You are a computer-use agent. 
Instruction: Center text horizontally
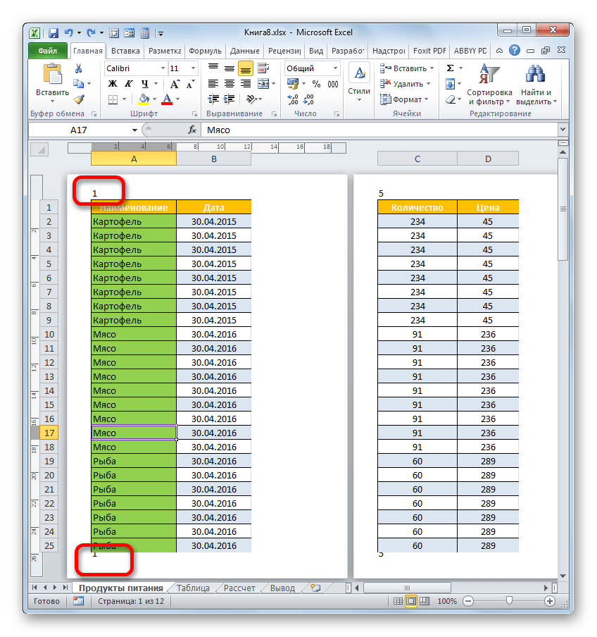point(230,84)
